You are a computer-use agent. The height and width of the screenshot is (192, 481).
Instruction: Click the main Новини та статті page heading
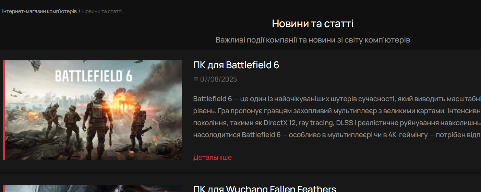point(313,24)
